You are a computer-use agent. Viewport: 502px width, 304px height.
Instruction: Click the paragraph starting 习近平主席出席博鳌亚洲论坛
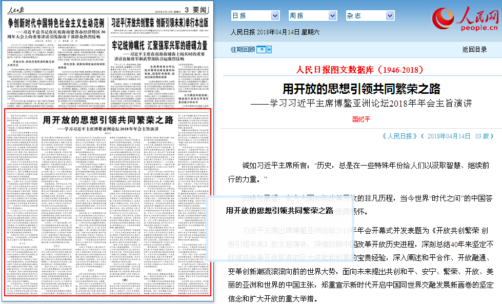(360, 265)
